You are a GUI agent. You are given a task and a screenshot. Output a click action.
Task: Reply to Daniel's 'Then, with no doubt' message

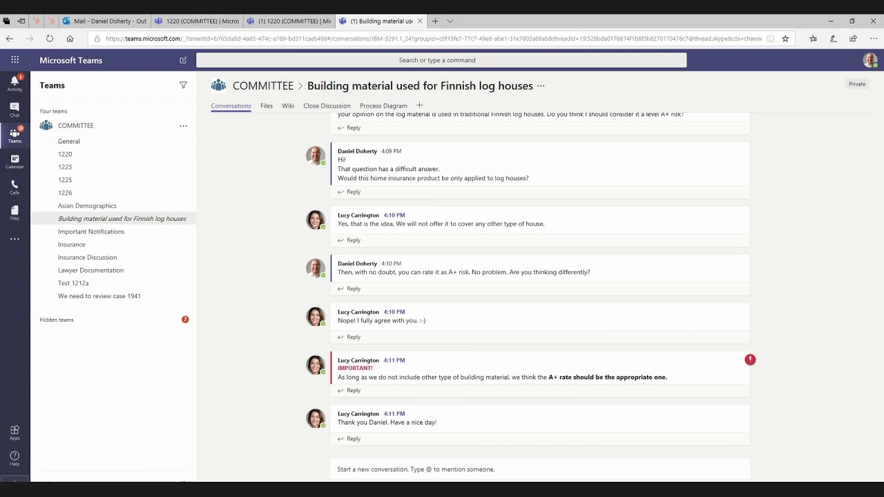pyautogui.click(x=349, y=289)
